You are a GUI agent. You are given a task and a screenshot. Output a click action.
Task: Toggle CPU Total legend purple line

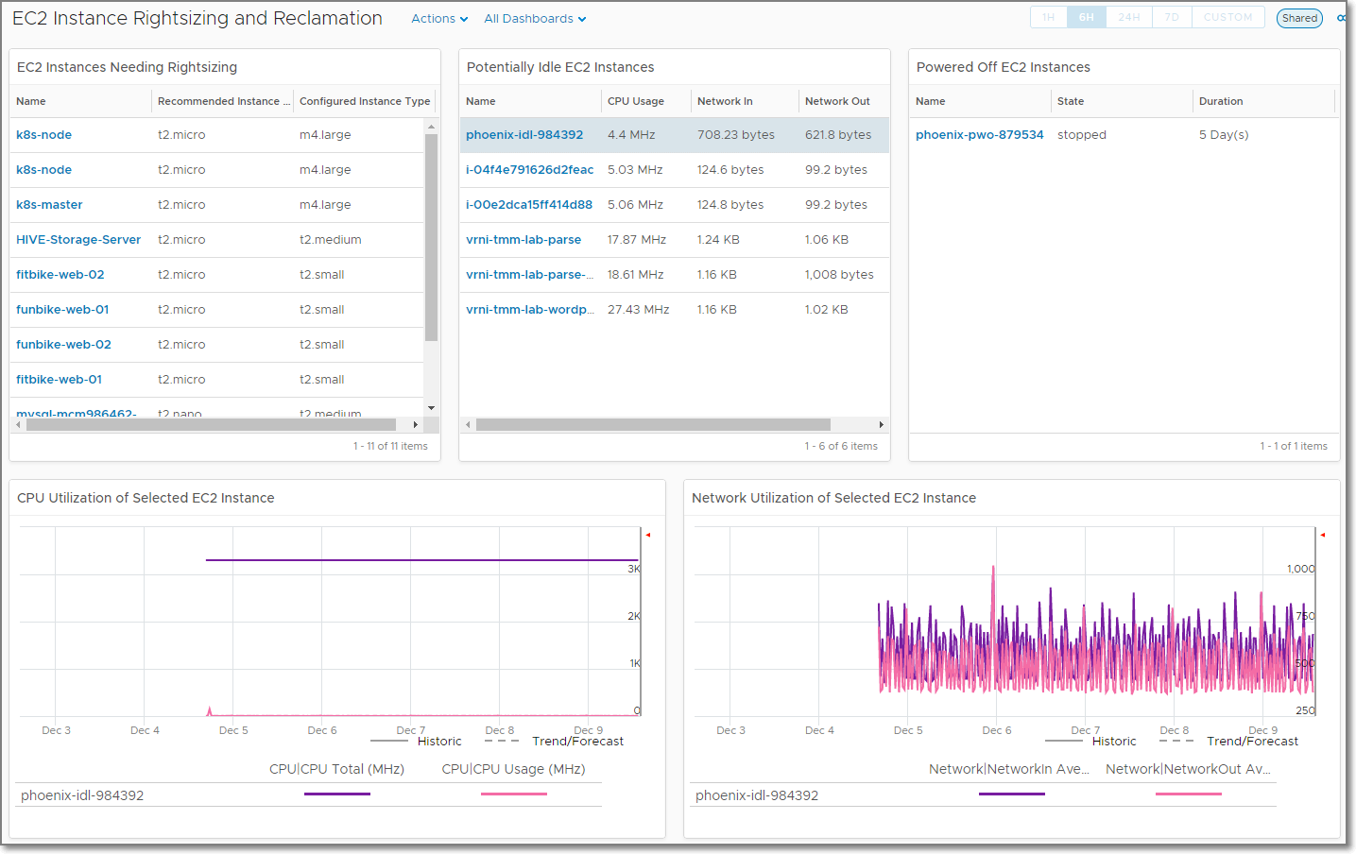pos(336,794)
